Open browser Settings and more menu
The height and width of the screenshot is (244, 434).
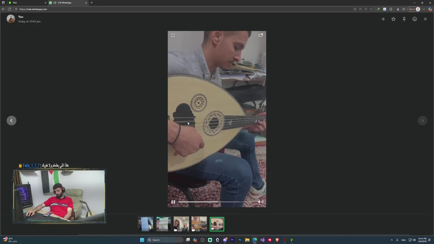(424, 9)
